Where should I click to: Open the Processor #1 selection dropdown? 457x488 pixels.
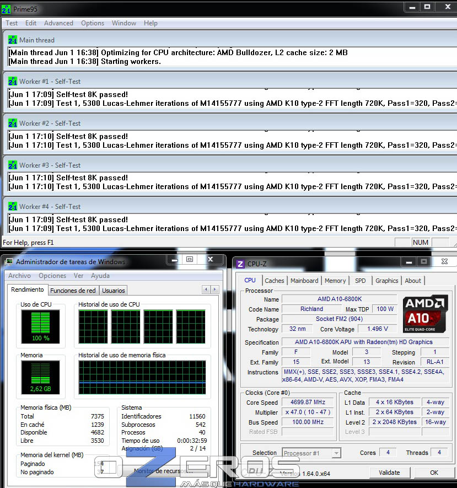click(311, 453)
